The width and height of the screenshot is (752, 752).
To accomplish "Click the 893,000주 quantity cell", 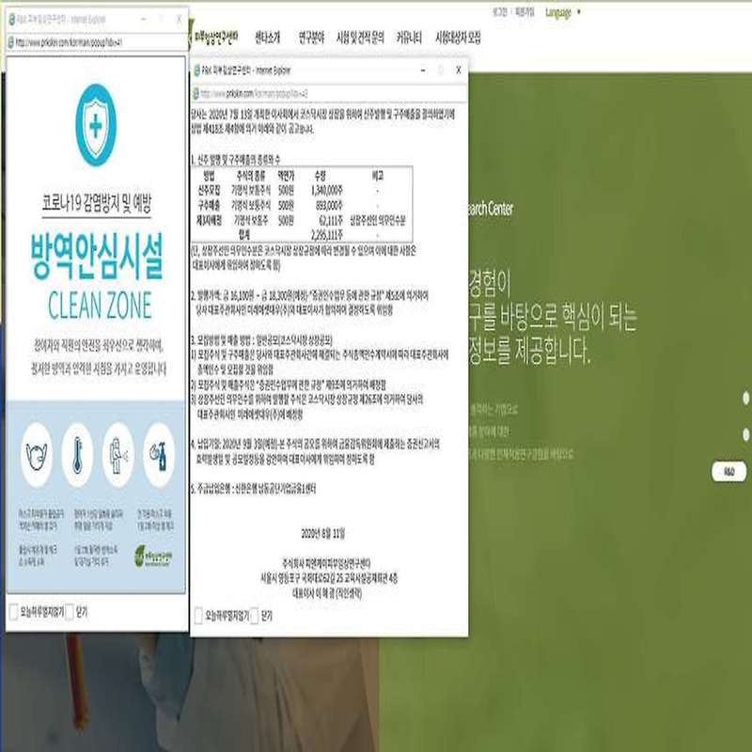I will click(328, 205).
